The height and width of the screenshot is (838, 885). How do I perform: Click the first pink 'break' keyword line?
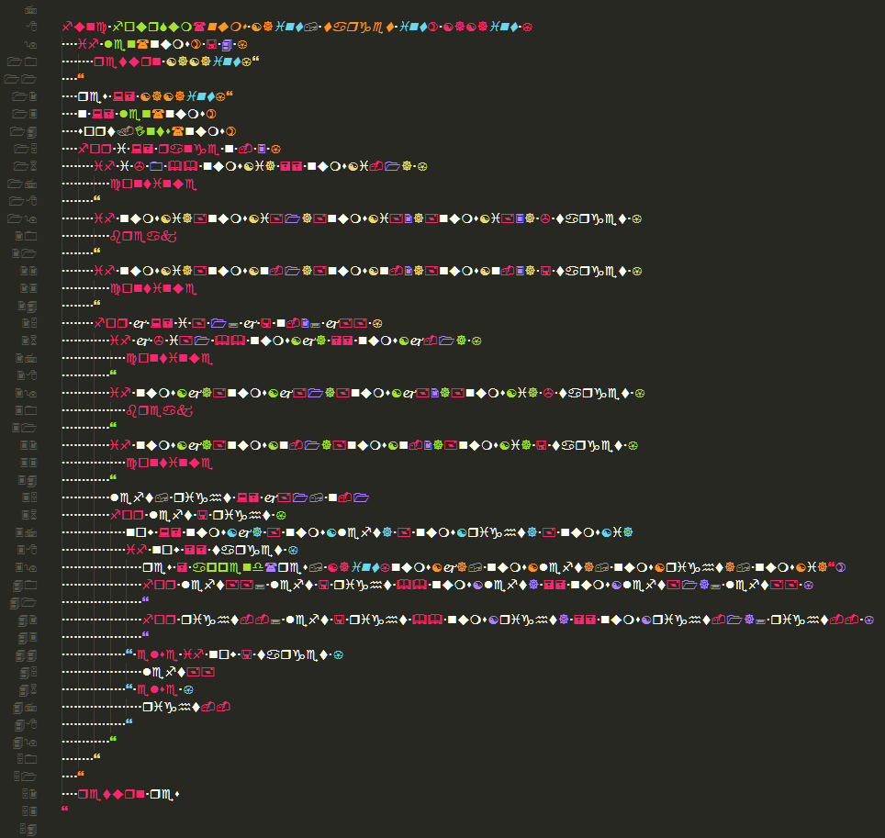click(143, 237)
